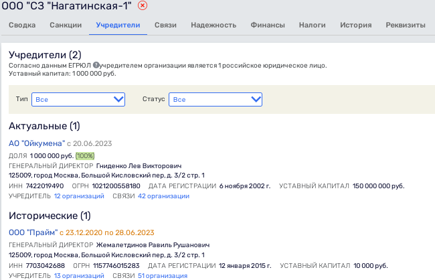
Task: Go to the Связи tab
Action: pos(165,25)
